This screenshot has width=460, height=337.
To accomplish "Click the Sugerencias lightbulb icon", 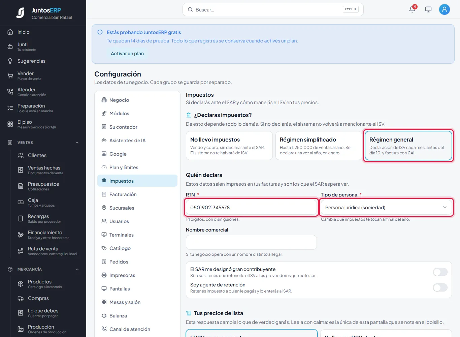I will coord(10,61).
